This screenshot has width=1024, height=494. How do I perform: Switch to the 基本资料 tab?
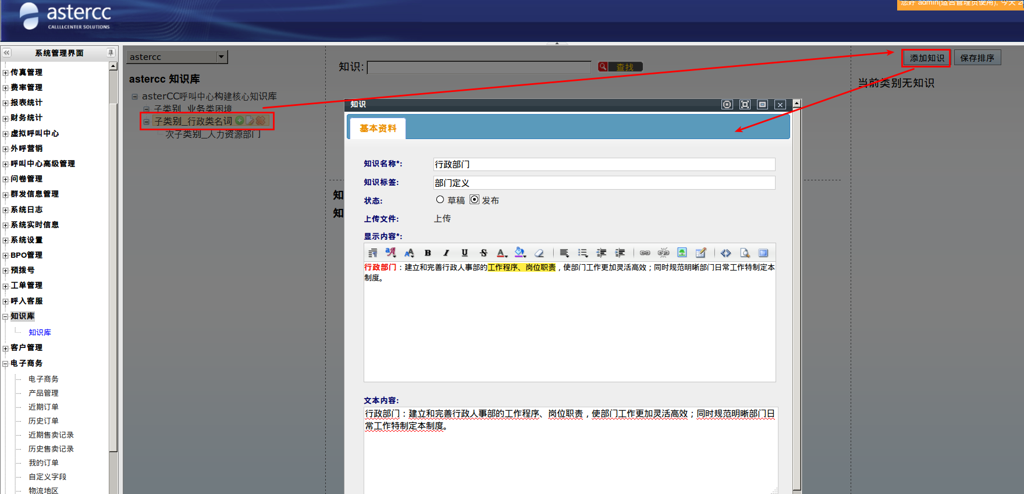[378, 129]
